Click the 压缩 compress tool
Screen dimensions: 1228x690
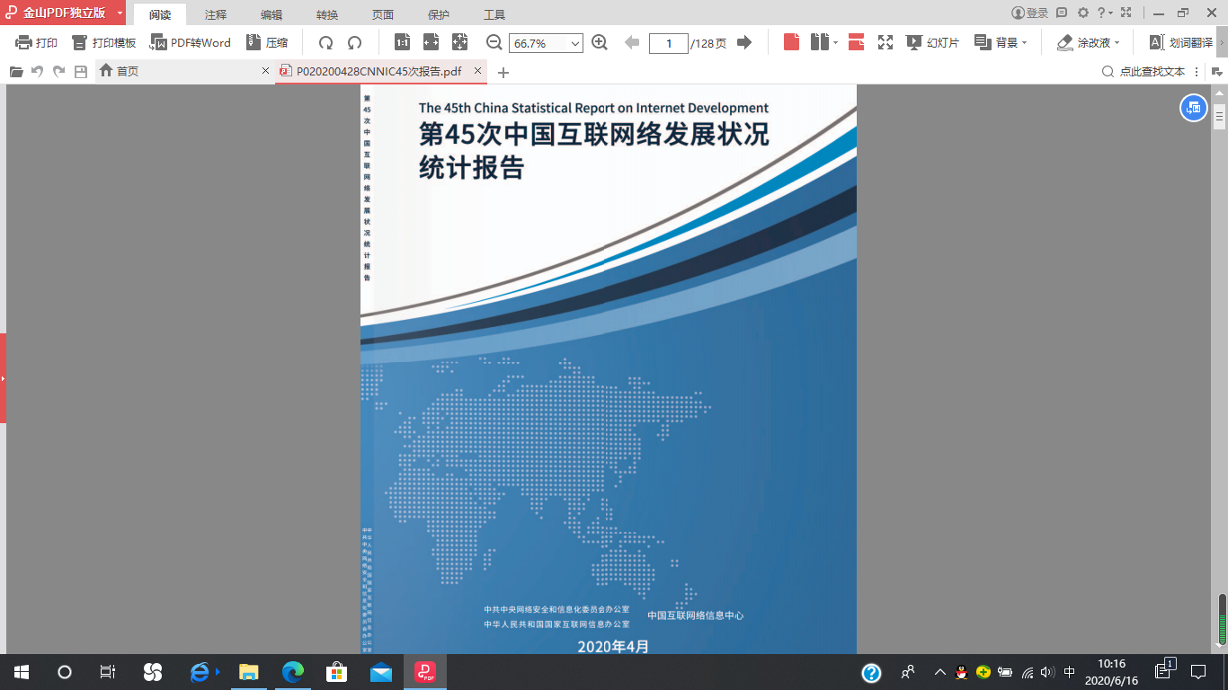(x=267, y=43)
